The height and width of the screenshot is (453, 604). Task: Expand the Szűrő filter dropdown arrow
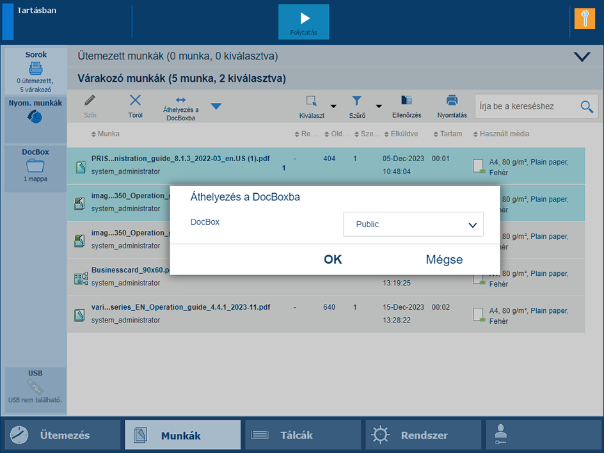(x=378, y=106)
